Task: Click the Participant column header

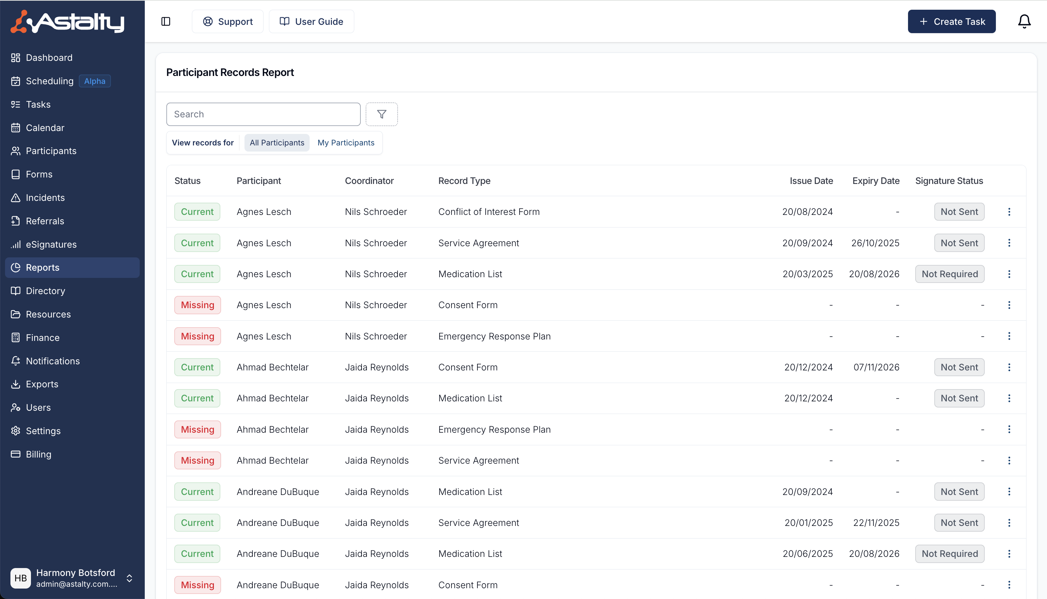Action: pyautogui.click(x=259, y=181)
